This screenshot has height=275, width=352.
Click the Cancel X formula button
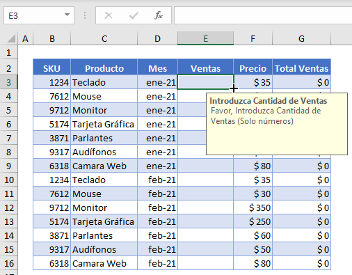click(x=109, y=15)
